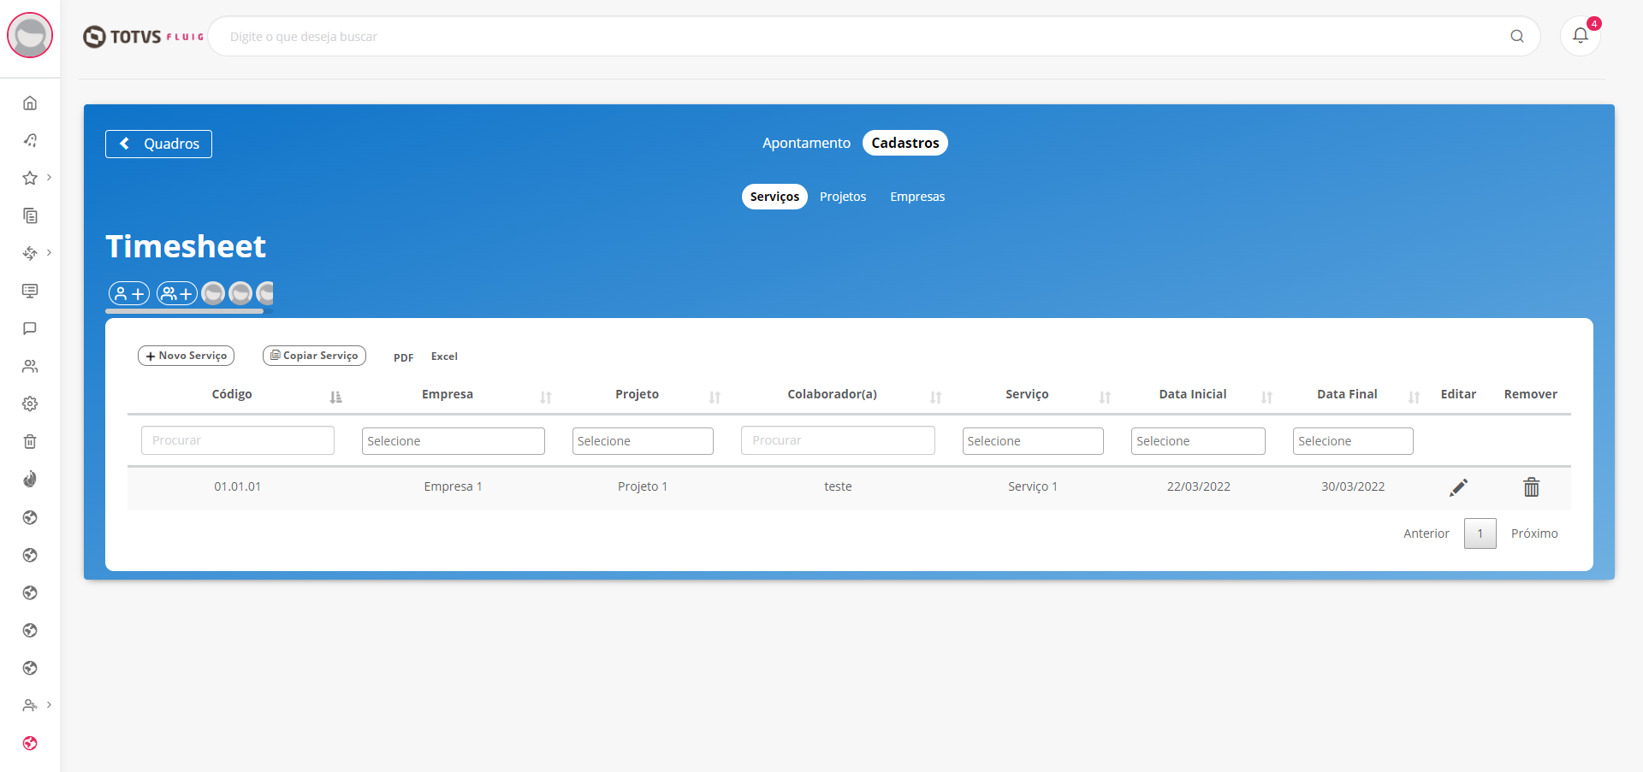Switch to the Projetos sub-tab
This screenshot has width=1643, height=772.
point(843,197)
